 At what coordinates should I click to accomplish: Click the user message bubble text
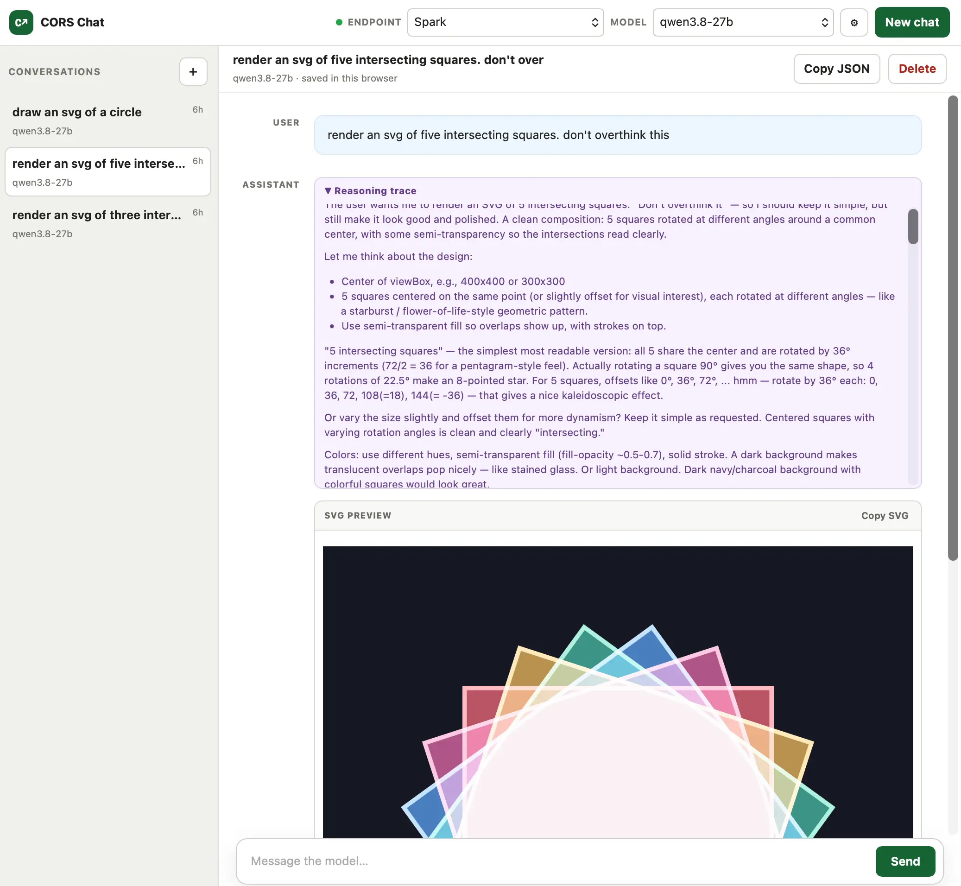pos(498,135)
